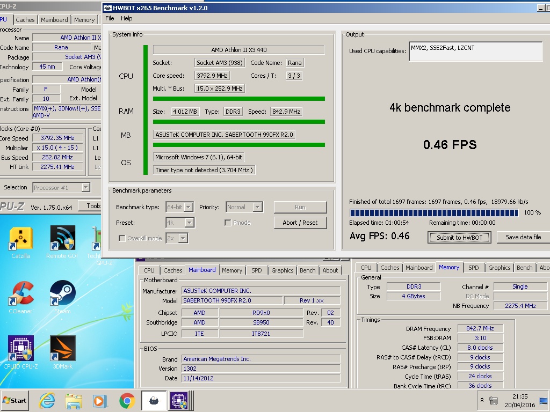
Task: Switch to Caches tab in top CPU-Z window
Action: tap(25, 20)
